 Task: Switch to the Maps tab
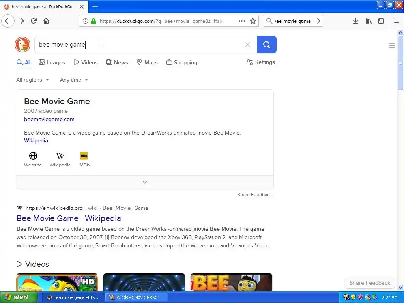[x=147, y=62]
